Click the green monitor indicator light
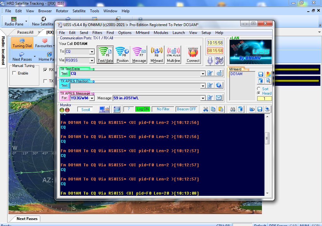Image resolution: width=322 pixels, height=226 pixels. point(62,110)
